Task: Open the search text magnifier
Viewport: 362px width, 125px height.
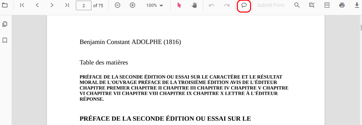Action: [297, 5]
